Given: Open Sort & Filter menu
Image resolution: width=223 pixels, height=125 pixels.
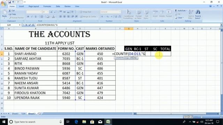Looking at the screenshot, I should [191, 14].
